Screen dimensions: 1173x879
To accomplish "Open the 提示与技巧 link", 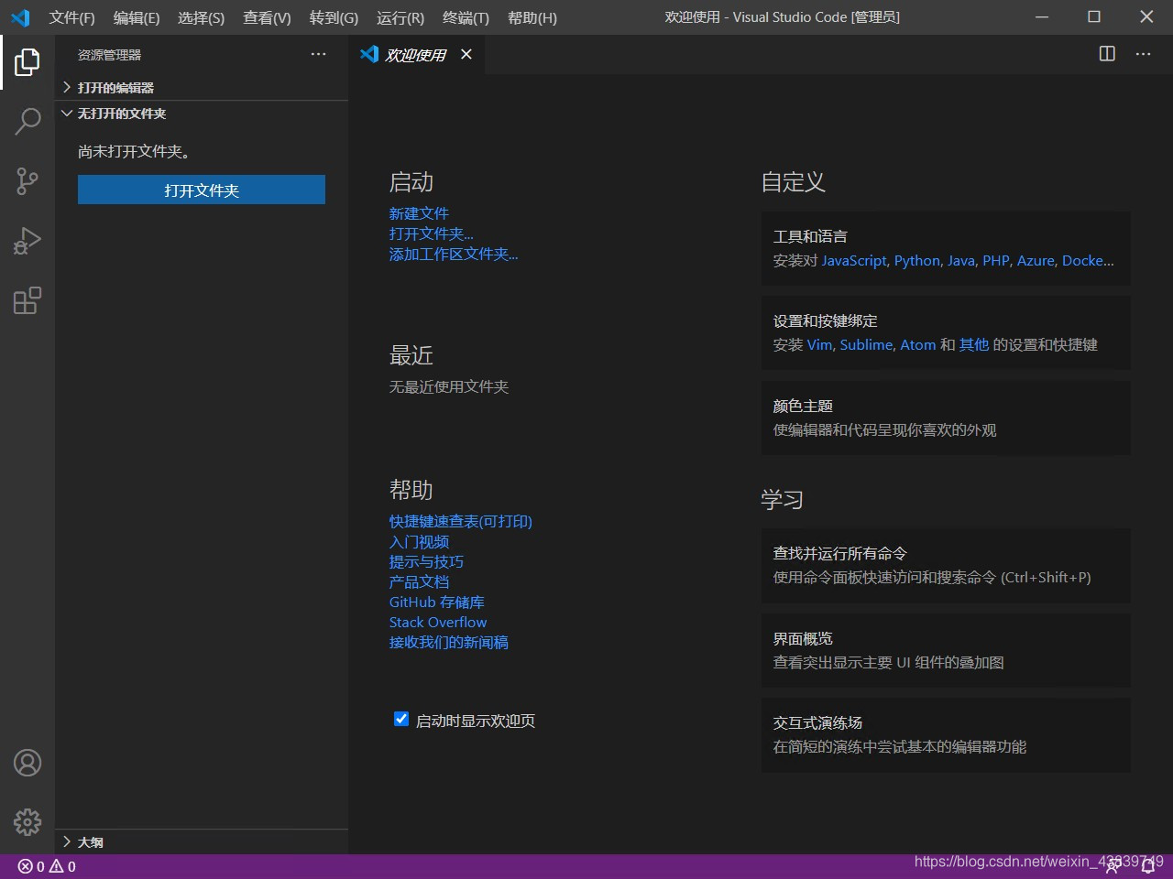I will click(426, 561).
